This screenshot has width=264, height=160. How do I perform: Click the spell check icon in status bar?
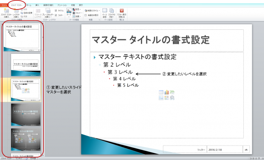[x=26, y=158]
